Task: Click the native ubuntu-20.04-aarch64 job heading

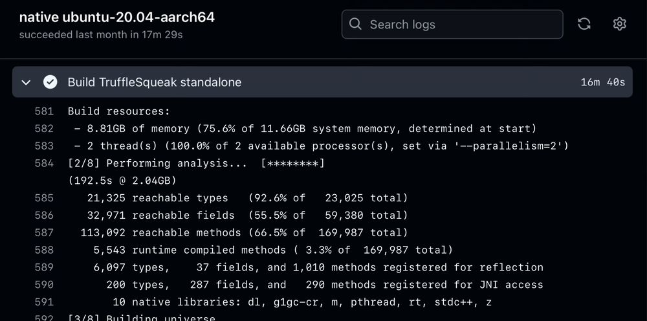Action: click(x=116, y=17)
